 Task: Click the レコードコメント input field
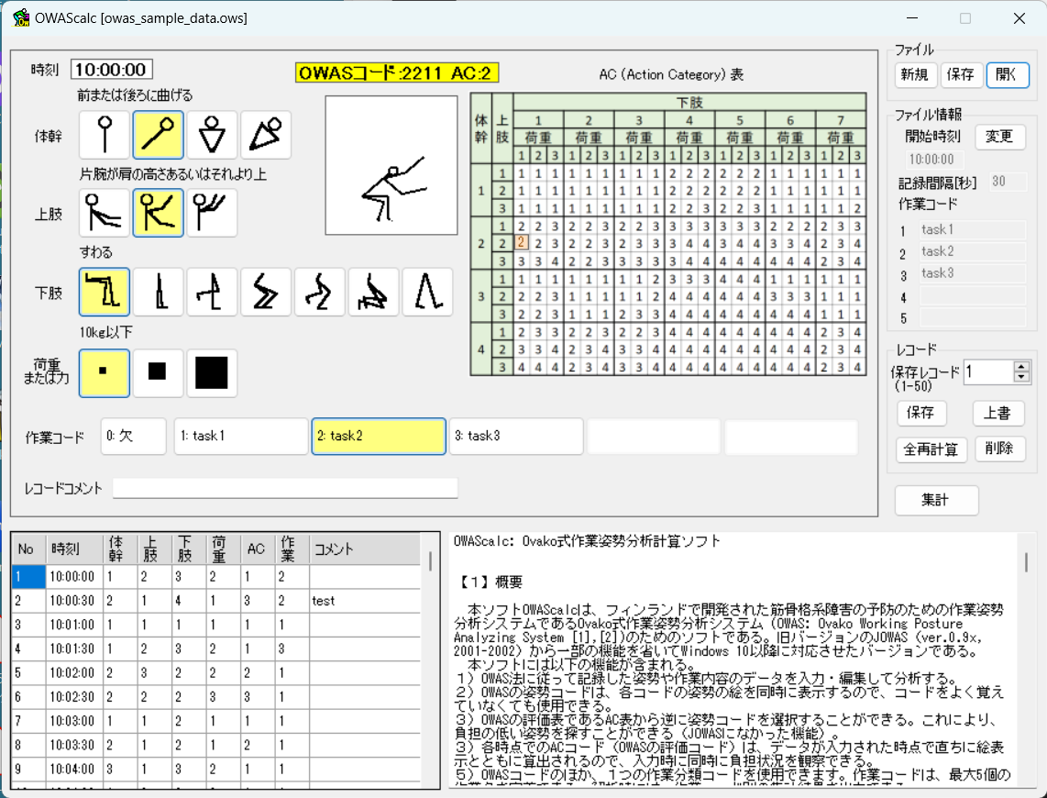coord(284,487)
